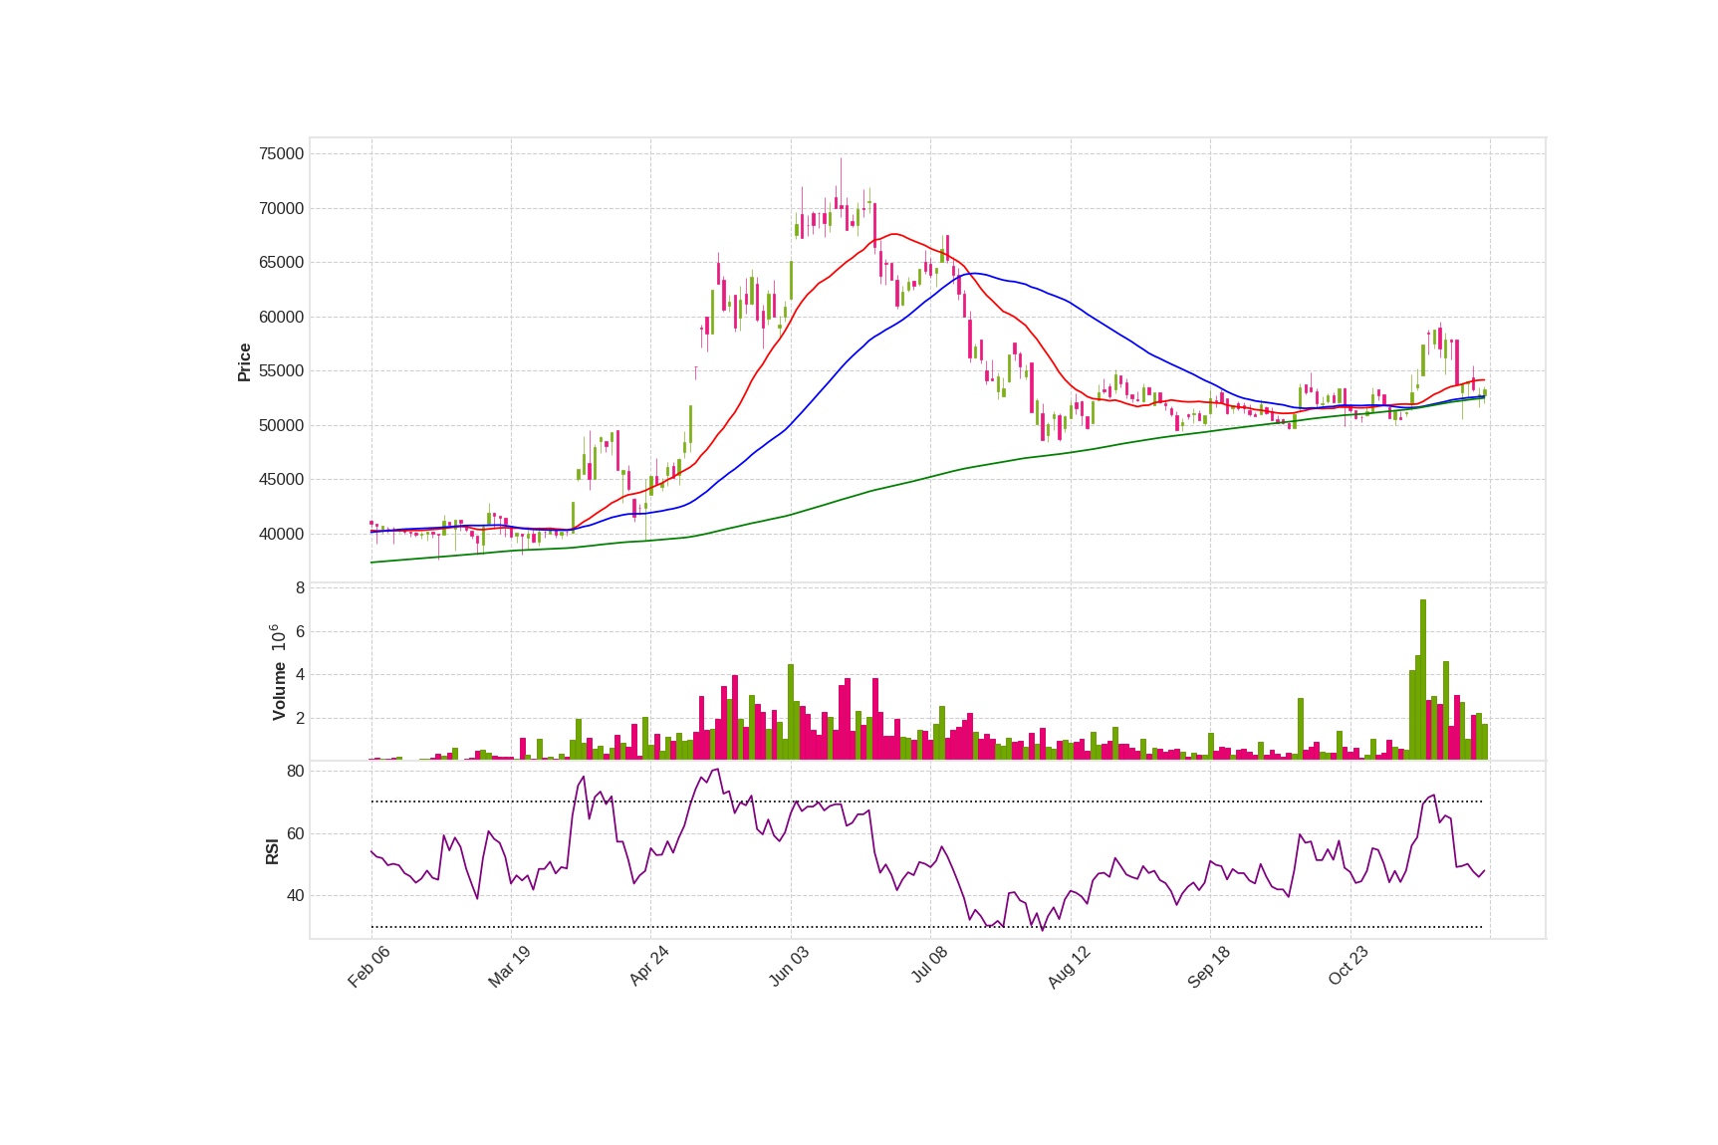Click the RSI tick label 80

(x=295, y=771)
